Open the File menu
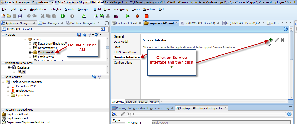 point(4,9)
